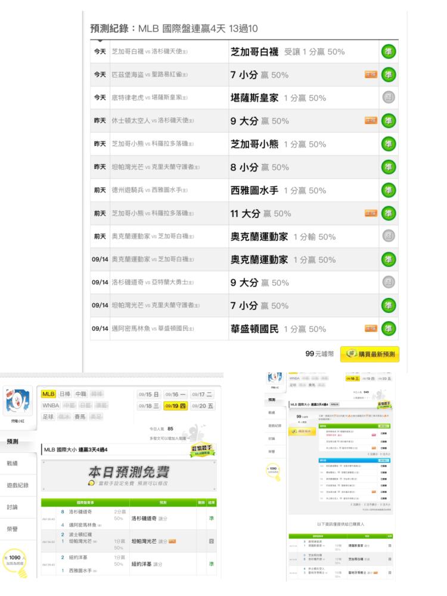Image resolution: width=447 pixels, height=596 pixels.
Task: Click matchup 芝加哥白襪 vs 洛杉磯天使
Action: [x=150, y=51]
